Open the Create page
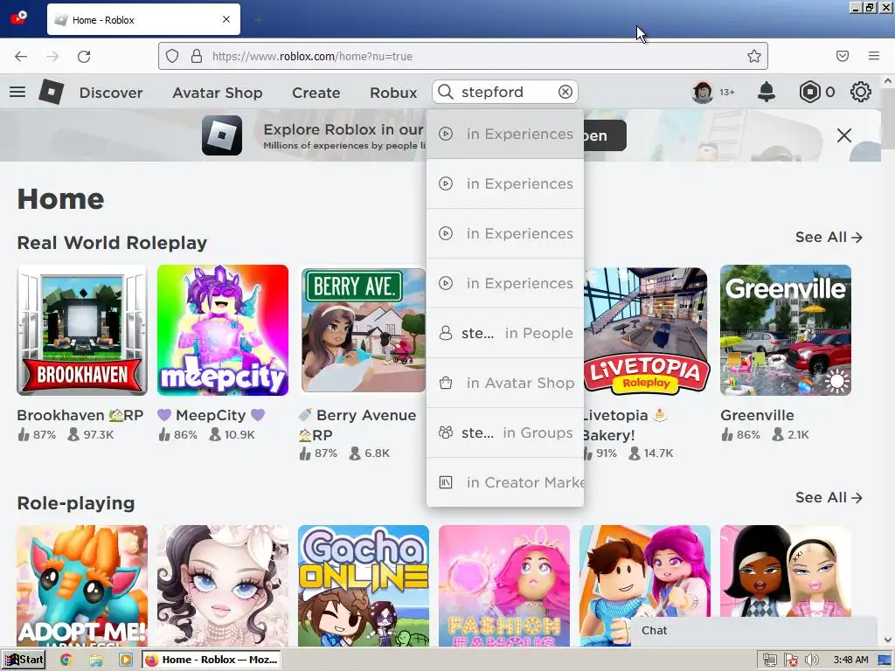Screen dimensions: 895x671 [316, 93]
